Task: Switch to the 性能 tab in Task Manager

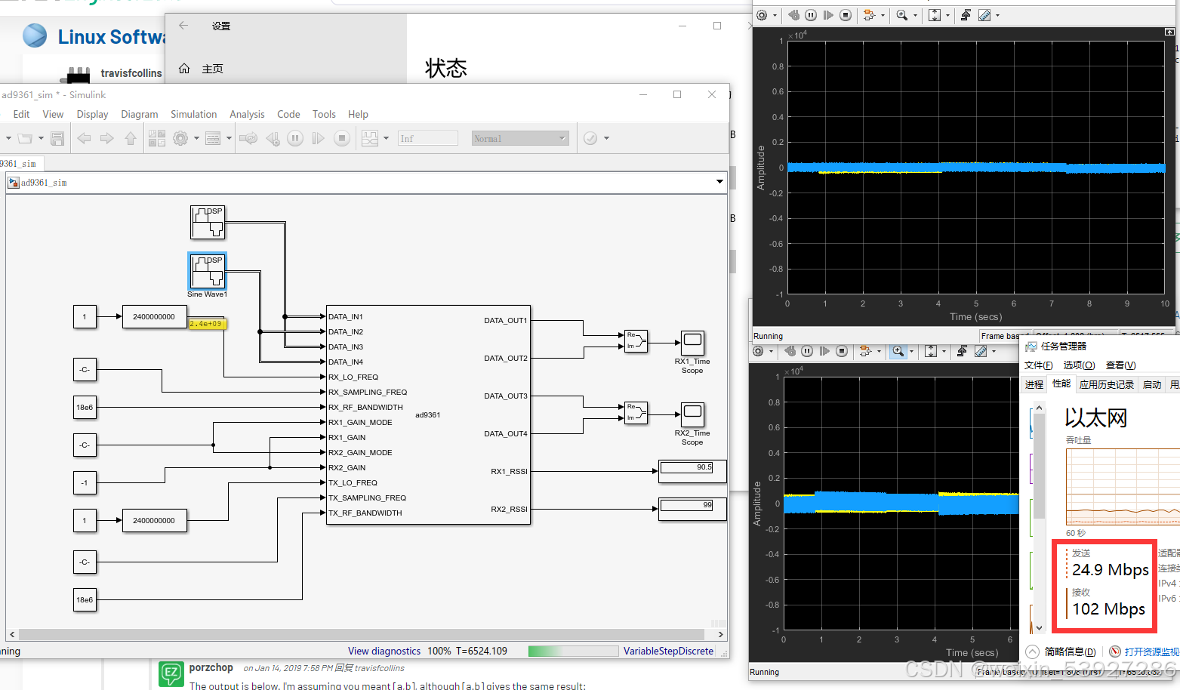Action: [x=1061, y=384]
